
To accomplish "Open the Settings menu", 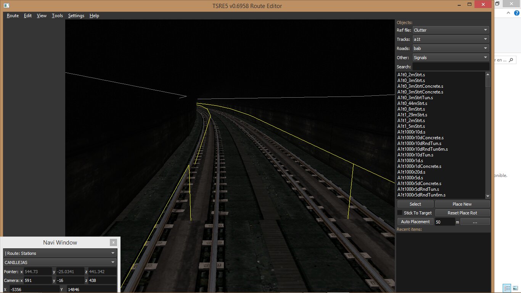I will pyautogui.click(x=76, y=16).
